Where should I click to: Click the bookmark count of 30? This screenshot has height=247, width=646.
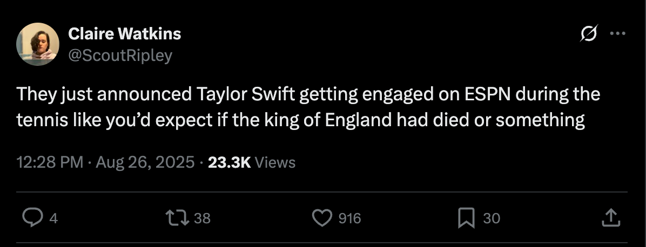[x=492, y=218]
